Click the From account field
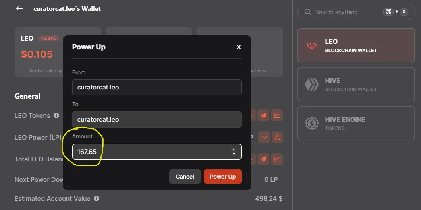Image resolution: width=421 pixels, height=210 pixels. point(157,87)
